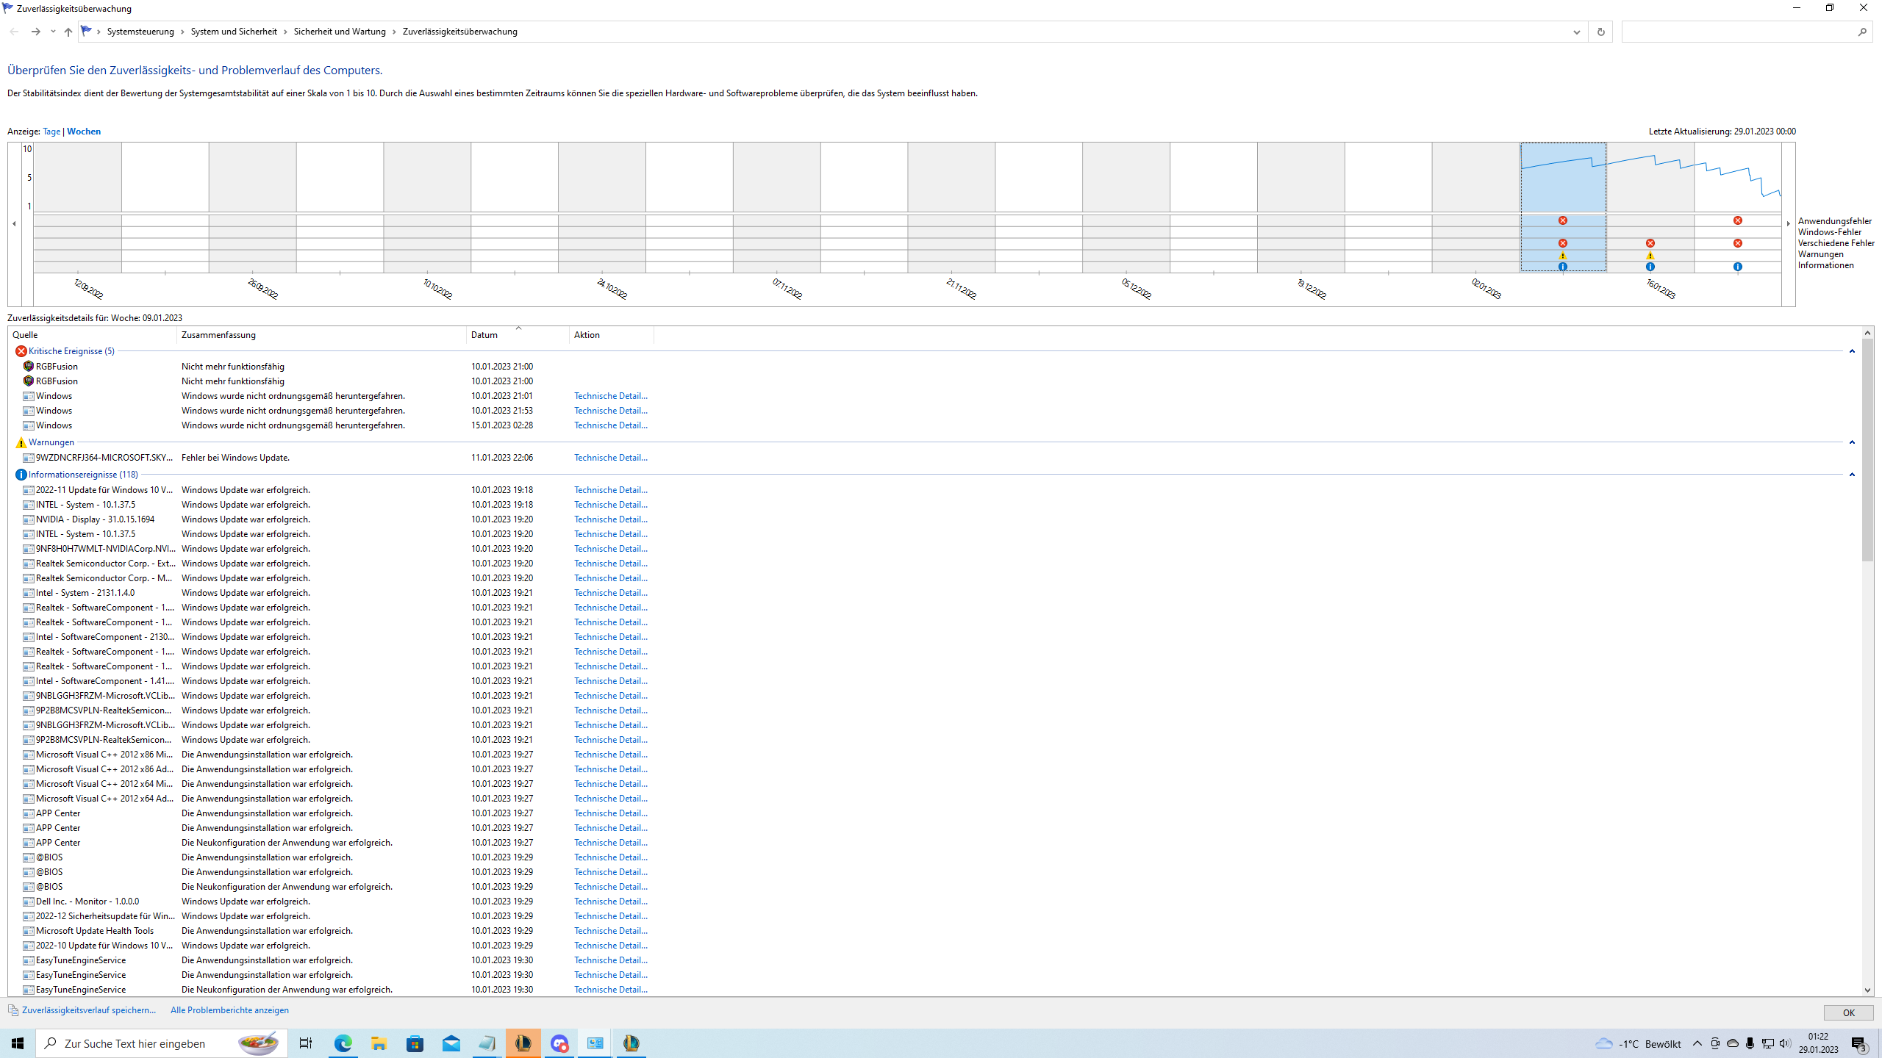1882x1058 pixels.
Task: Click application error icon in last week column
Action: click(1737, 220)
